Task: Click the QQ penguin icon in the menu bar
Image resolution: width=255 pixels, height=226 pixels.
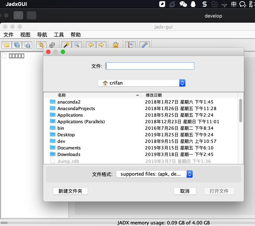Action: (193, 4)
